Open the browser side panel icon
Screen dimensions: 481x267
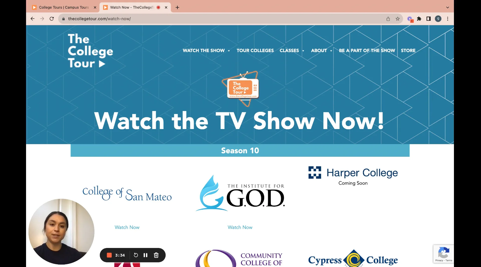[x=428, y=19]
